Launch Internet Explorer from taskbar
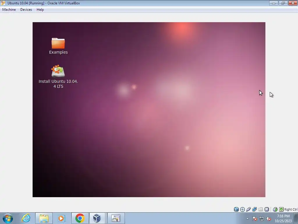This screenshot has width=298, height=224. (x=26, y=218)
